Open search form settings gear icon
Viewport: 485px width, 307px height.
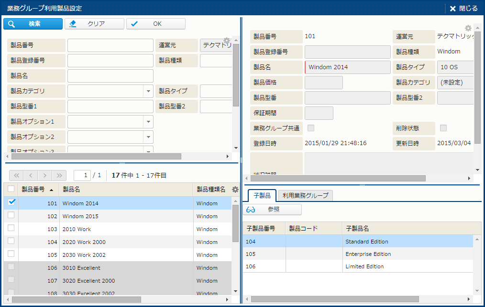[227, 41]
